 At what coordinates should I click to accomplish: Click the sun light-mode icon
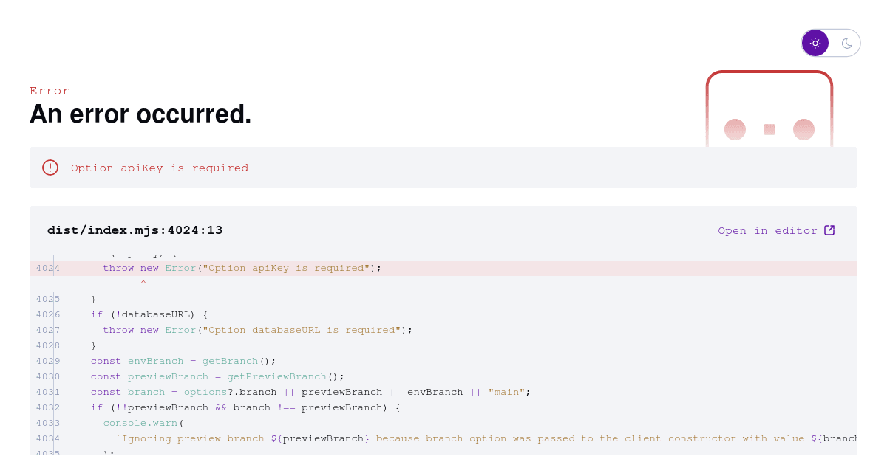coord(815,43)
